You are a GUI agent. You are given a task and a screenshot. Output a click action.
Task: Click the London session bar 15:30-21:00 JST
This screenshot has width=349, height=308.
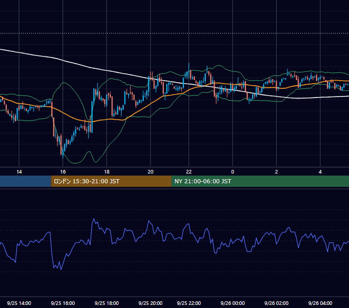pos(111,181)
